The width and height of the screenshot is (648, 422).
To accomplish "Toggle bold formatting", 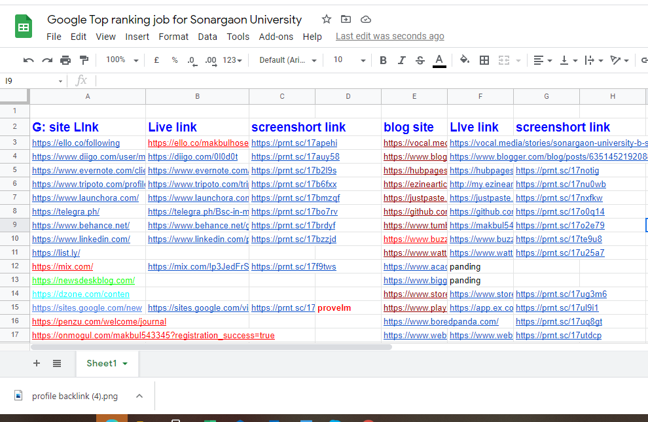I will pyautogui.click(x=383, y=60).
